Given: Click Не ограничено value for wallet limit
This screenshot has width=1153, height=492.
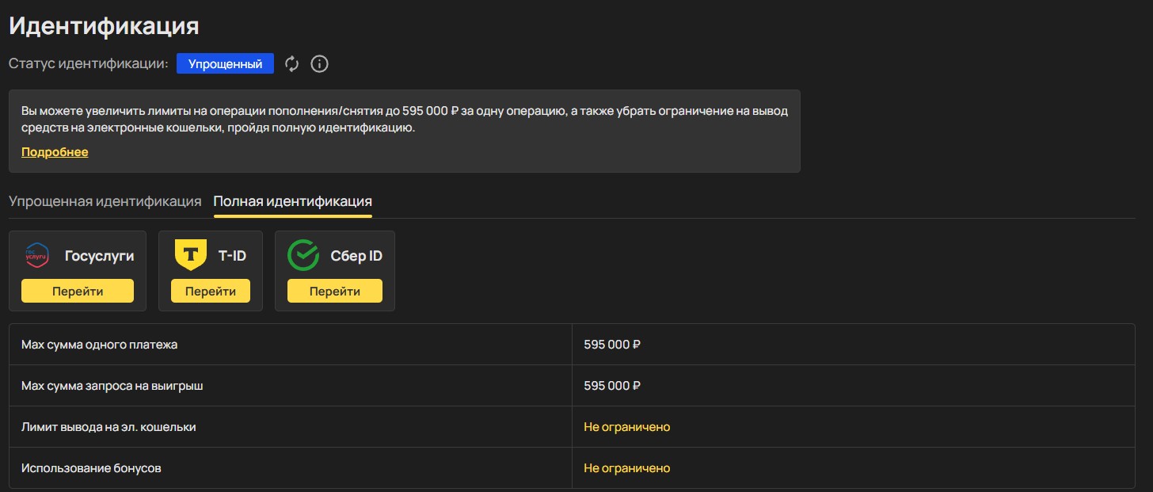Looking at the screenshot, I should click(x=626, y=427).
